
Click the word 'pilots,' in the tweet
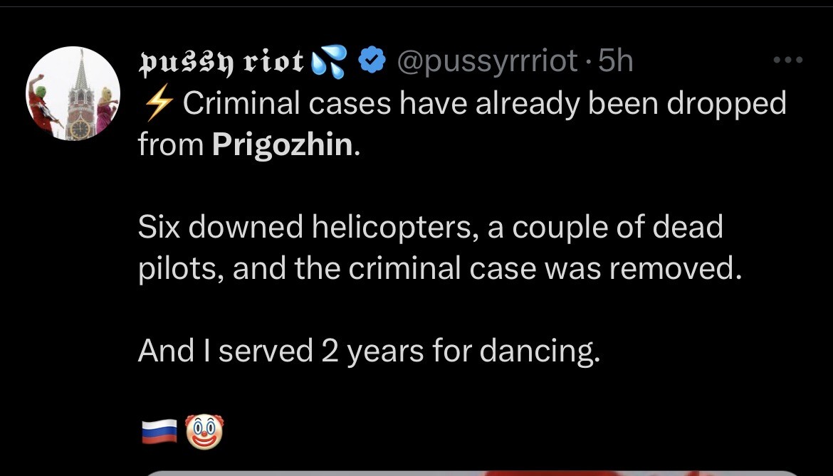[179, 269]
